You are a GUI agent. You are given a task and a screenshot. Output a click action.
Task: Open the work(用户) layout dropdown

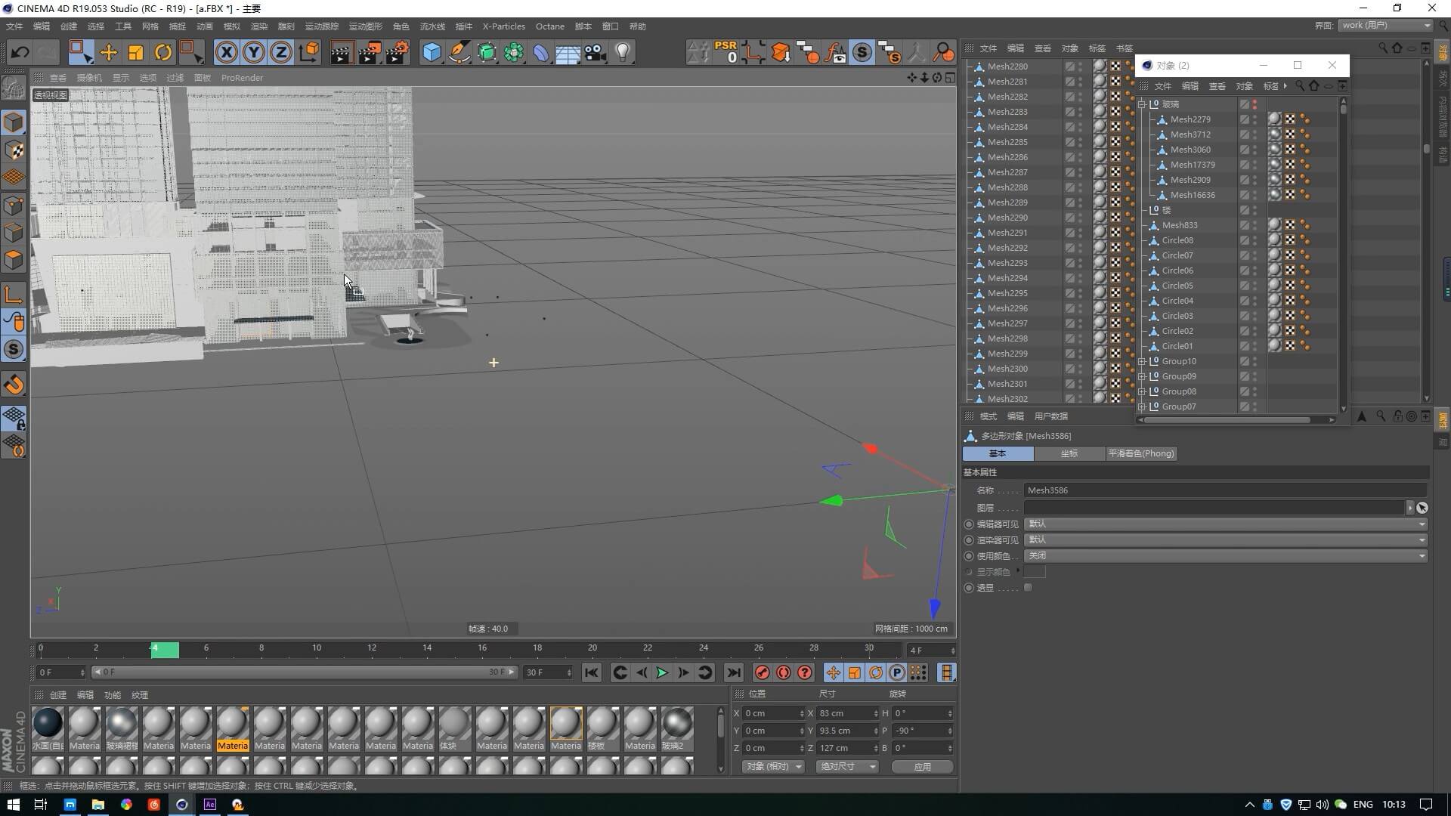1383,25
